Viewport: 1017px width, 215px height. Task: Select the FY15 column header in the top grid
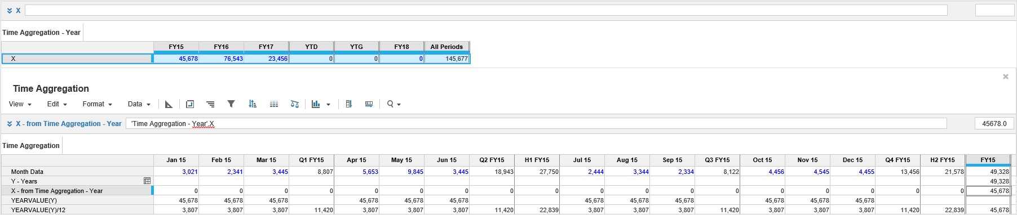coord(176,47)
